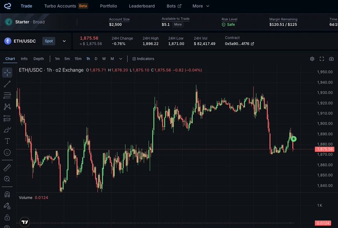Click the volume value tag 0.0124 on axis
The image size is (338, 228).
(x=323, y=223)
